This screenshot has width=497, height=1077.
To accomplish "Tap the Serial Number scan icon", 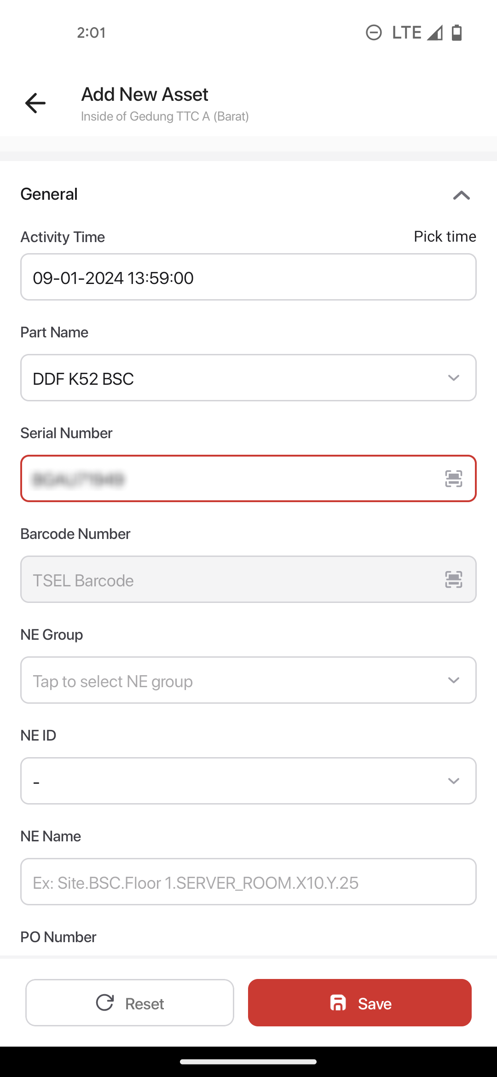I will [x=453, y=479].
